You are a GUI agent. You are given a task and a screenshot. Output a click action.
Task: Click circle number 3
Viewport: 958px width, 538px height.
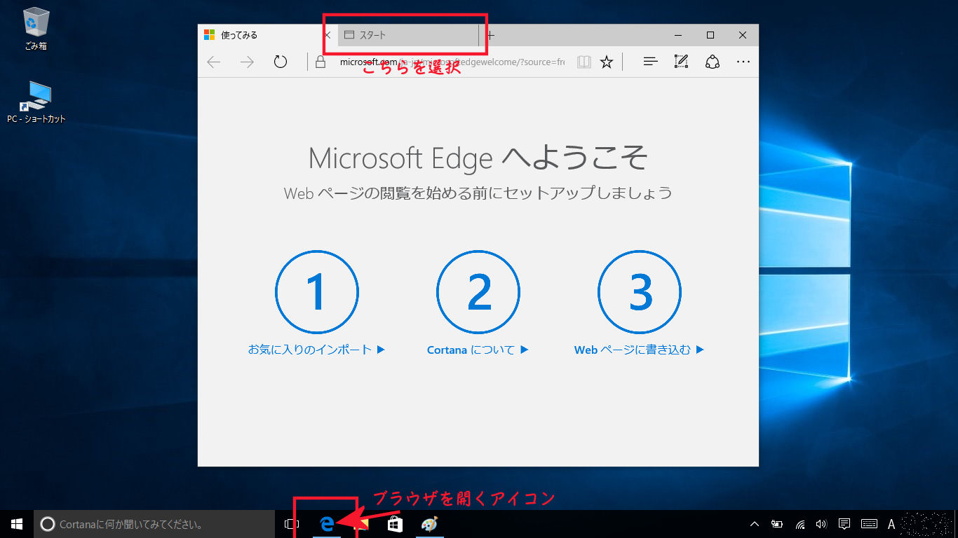pos(640,292)
